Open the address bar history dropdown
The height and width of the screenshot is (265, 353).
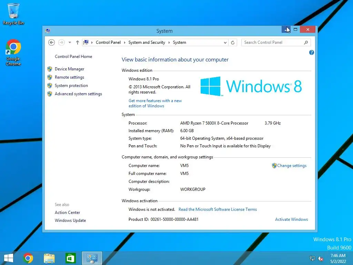(x=225, y=42)
